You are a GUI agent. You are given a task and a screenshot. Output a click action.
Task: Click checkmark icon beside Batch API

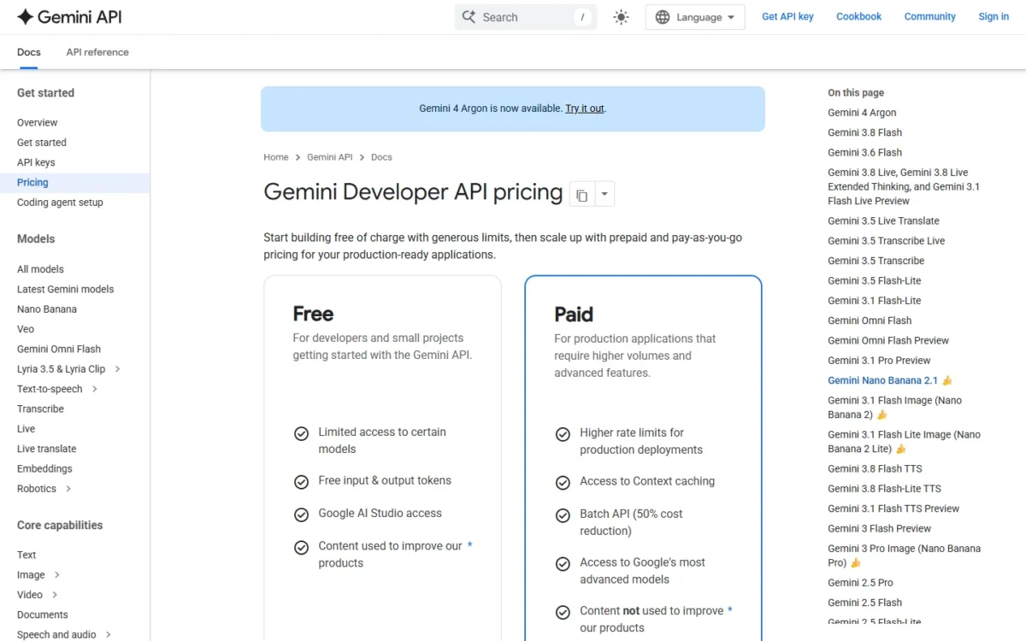(x=563, y=515)
